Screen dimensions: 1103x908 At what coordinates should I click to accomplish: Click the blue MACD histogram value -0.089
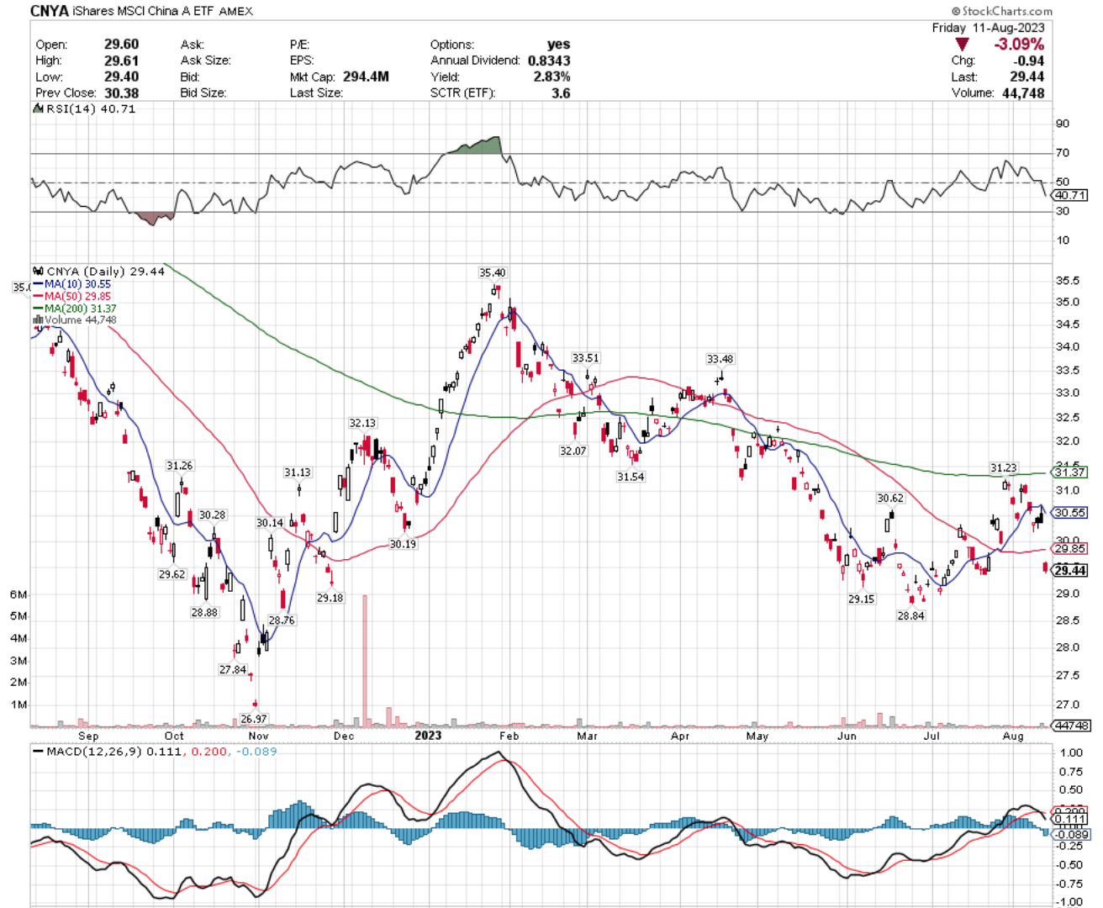[256, 751]
